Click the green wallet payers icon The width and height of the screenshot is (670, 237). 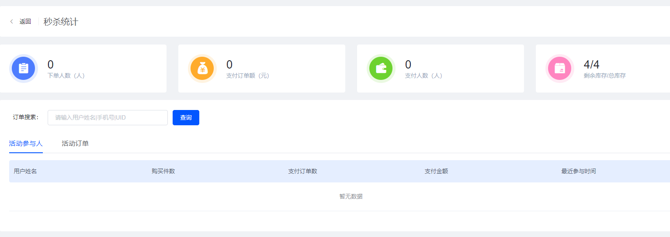(381, 69)
